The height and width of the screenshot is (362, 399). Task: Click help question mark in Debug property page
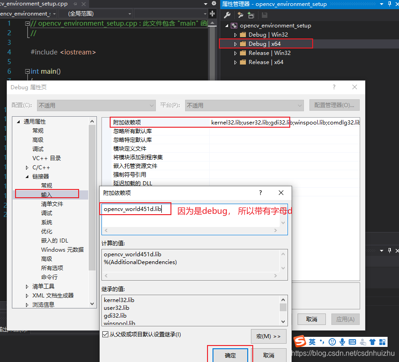pyautogui.click(x=334, y=87)
